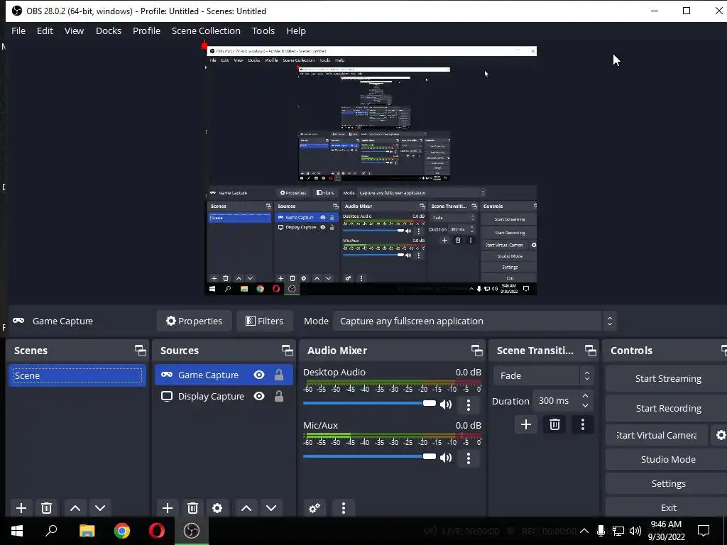Open the View menu
This screenshot has width=727, height=545.
[74, 31]
